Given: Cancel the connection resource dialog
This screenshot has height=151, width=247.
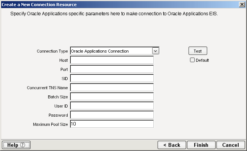Looking at the screenshot, I should click(231, 145).
